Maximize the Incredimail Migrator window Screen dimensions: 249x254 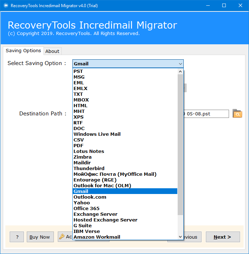point(224,5)
